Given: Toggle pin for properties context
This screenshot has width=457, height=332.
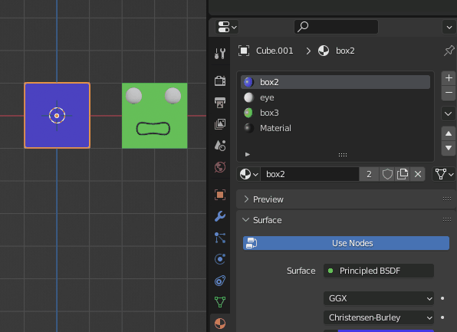Looking at the screenshot, I should click(x=449, y=51).
